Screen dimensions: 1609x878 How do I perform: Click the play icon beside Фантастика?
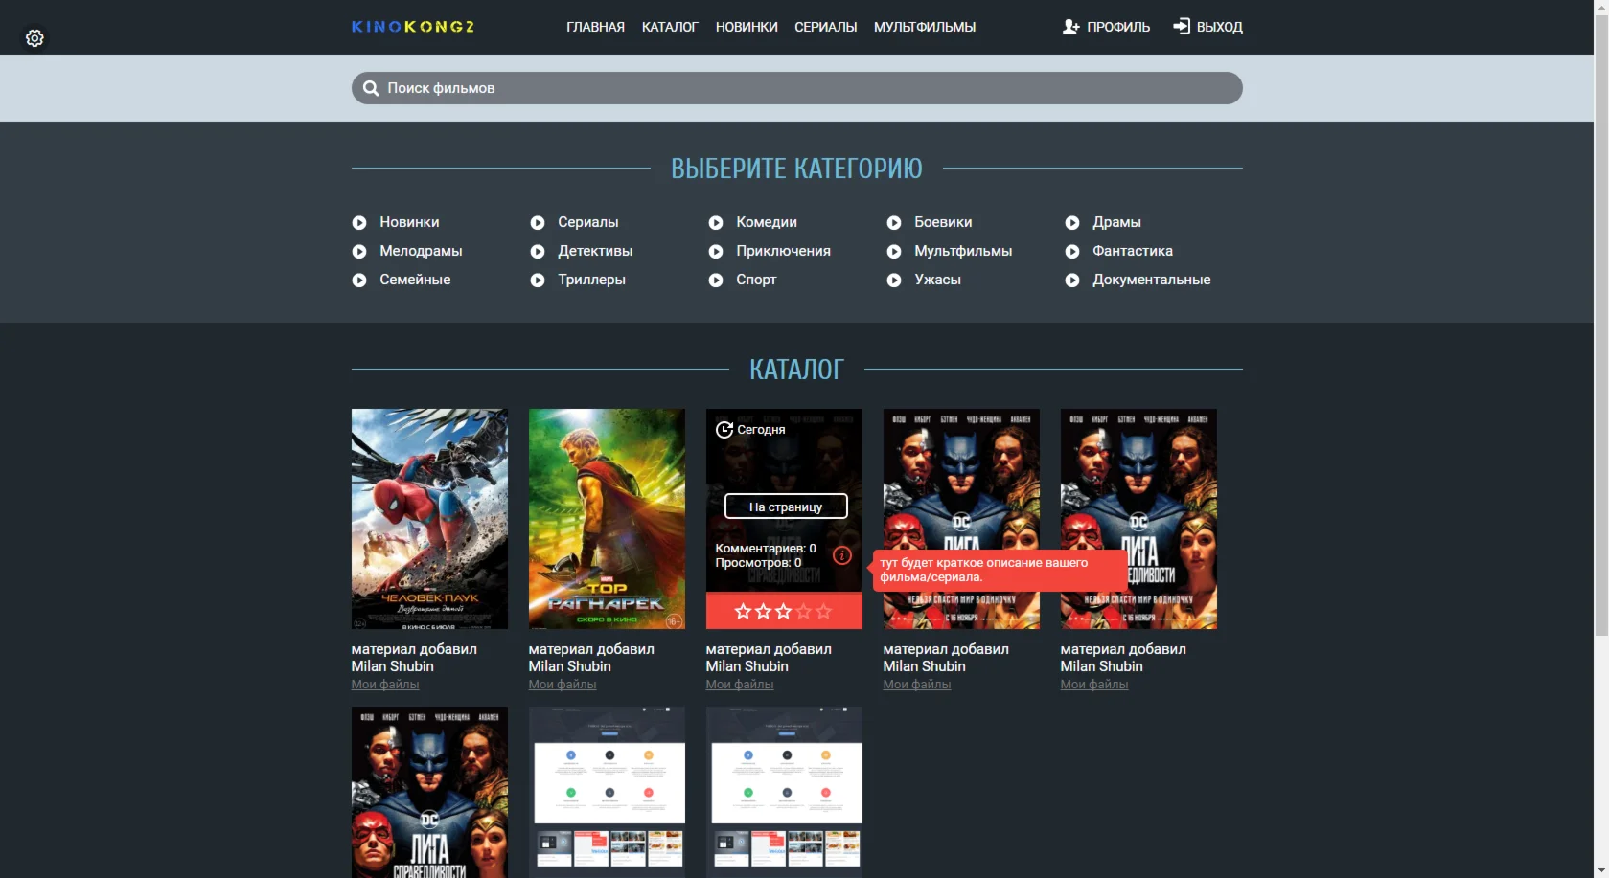[1072, 252]
